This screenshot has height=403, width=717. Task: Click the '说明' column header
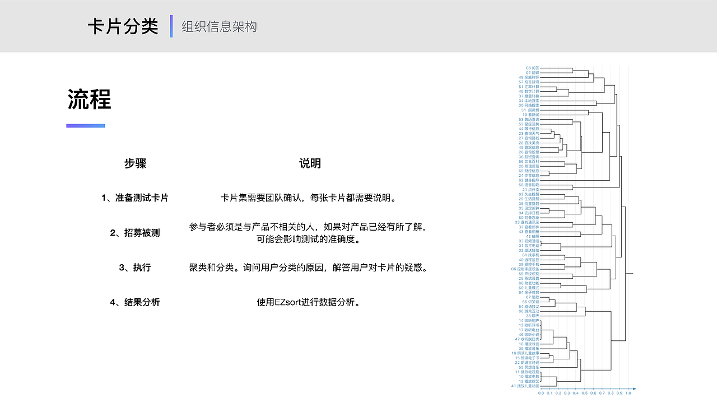310,163
